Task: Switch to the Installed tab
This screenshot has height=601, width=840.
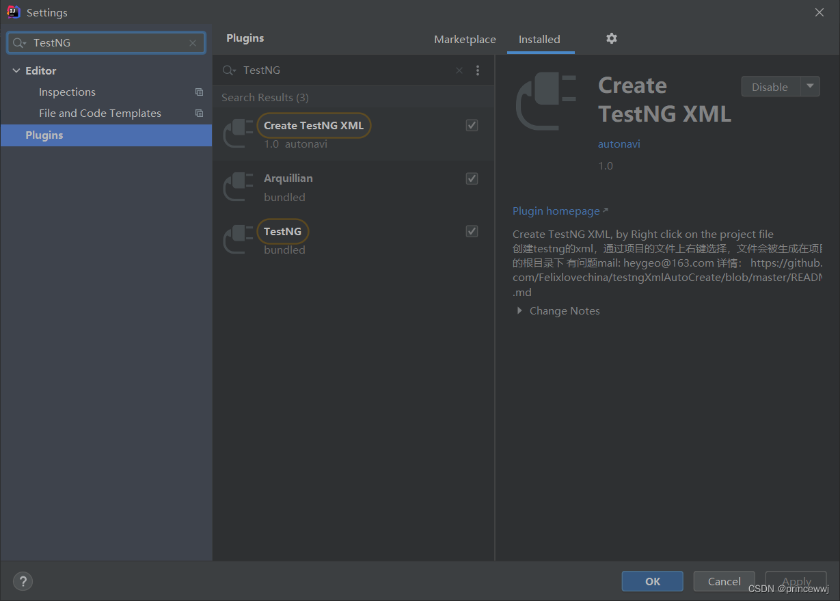Action: pyautogui.click(x=539, y=40)
